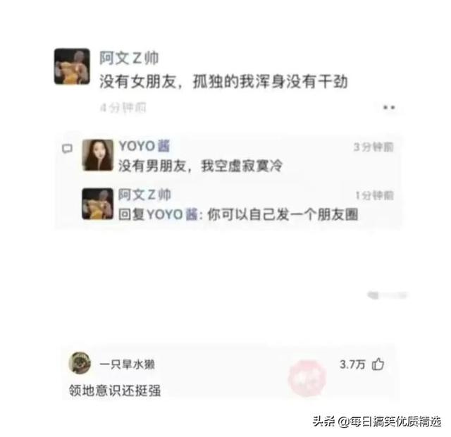Click the thumbs-up like icon
The width and height of the screenshot is (451, 437).
378,364
